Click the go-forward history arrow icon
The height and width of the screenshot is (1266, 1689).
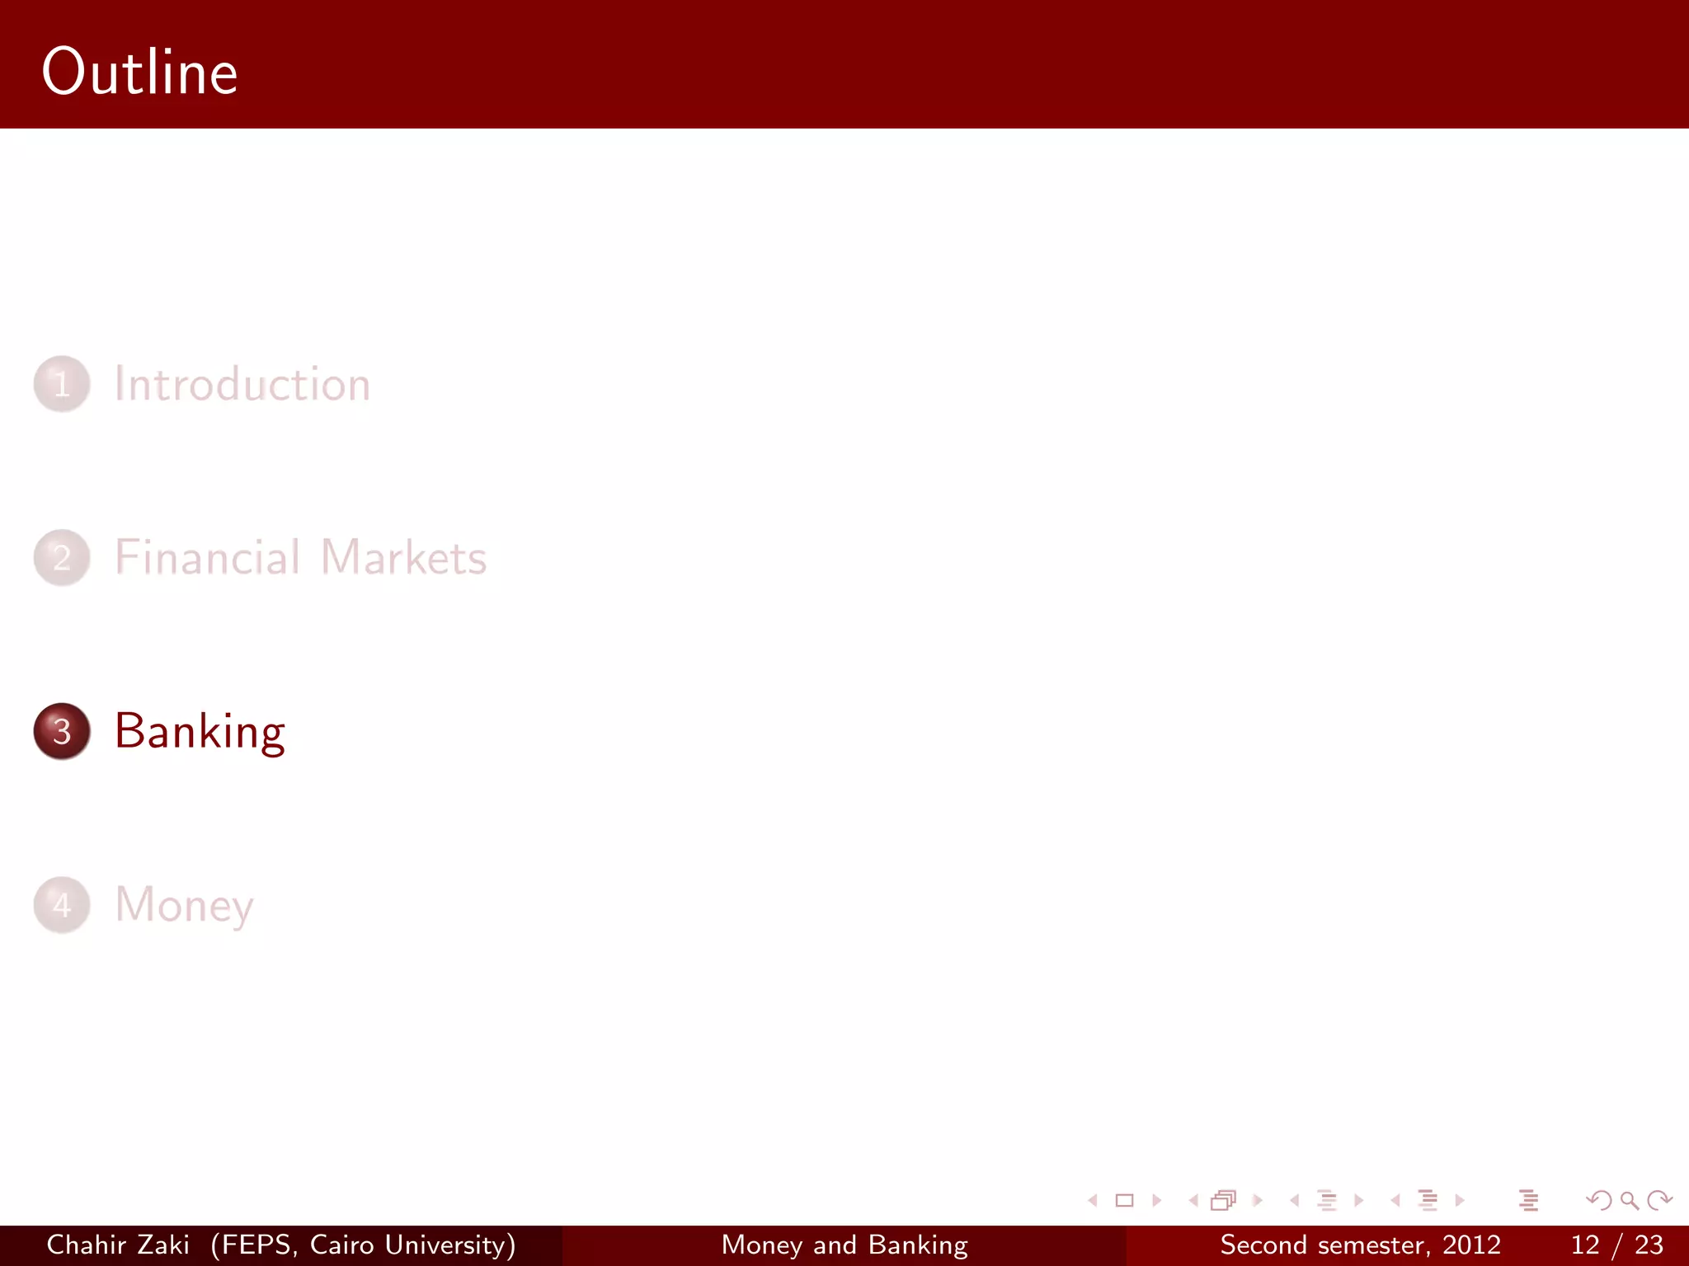(1659, 1201)
